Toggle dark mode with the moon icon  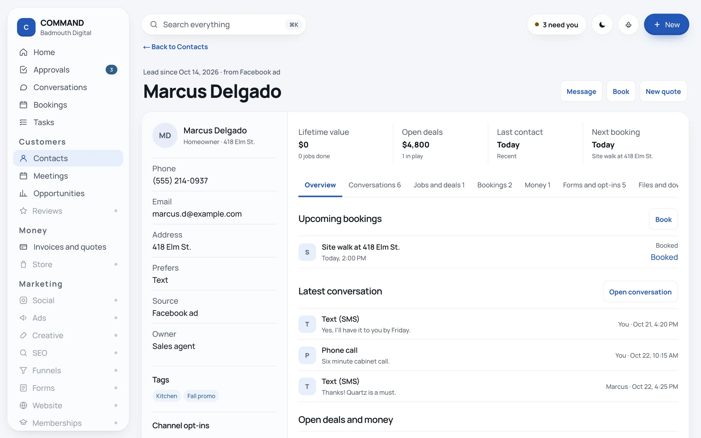click(x=602, y=25)
